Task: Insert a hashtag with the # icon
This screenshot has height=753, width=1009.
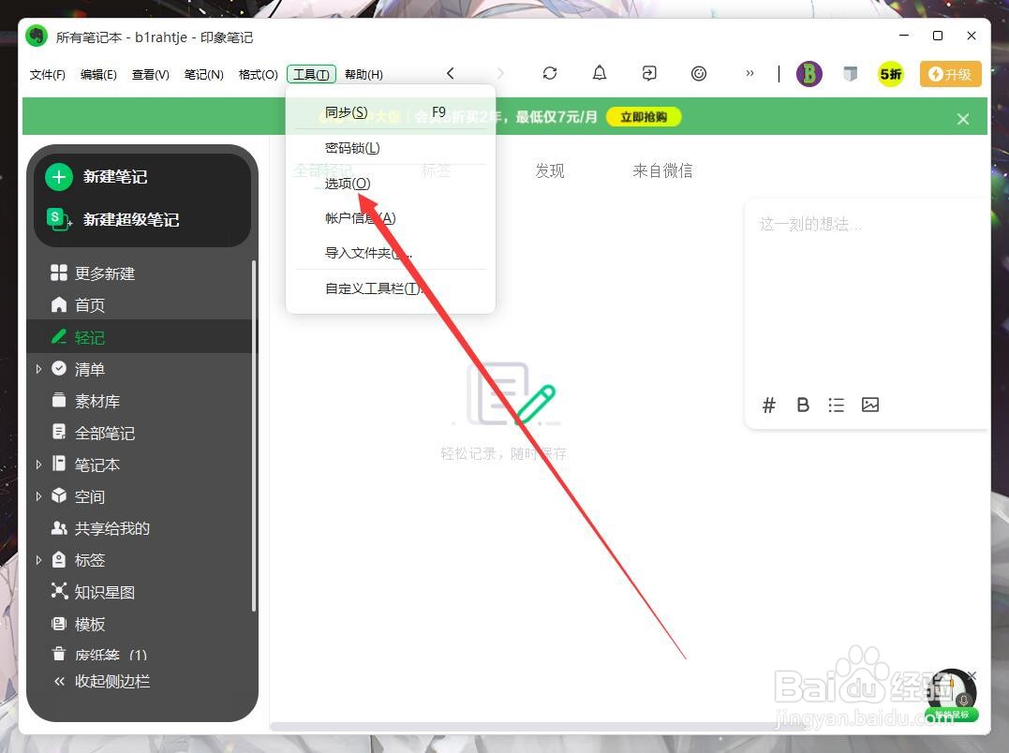Action: pyautogui.click(x=769, y=406)
